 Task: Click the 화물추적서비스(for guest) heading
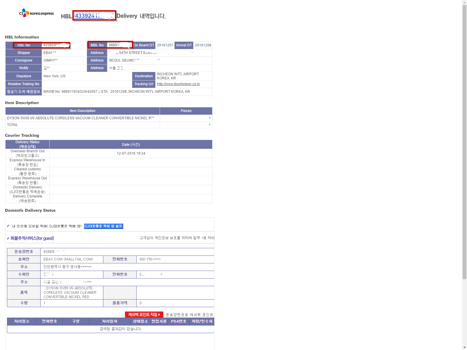pos(32,238)
